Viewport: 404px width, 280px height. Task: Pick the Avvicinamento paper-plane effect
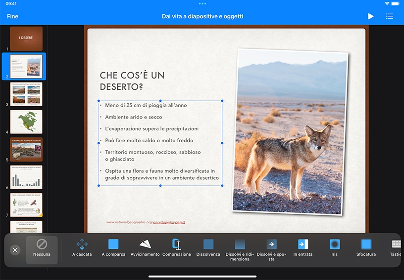(145, 247)
